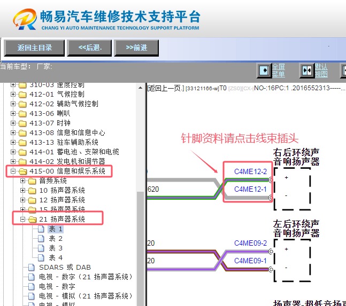The image size is (346, 306).
Task: Click the 右后环绕声音响扬声器 component box
Action: click(292, 189)
